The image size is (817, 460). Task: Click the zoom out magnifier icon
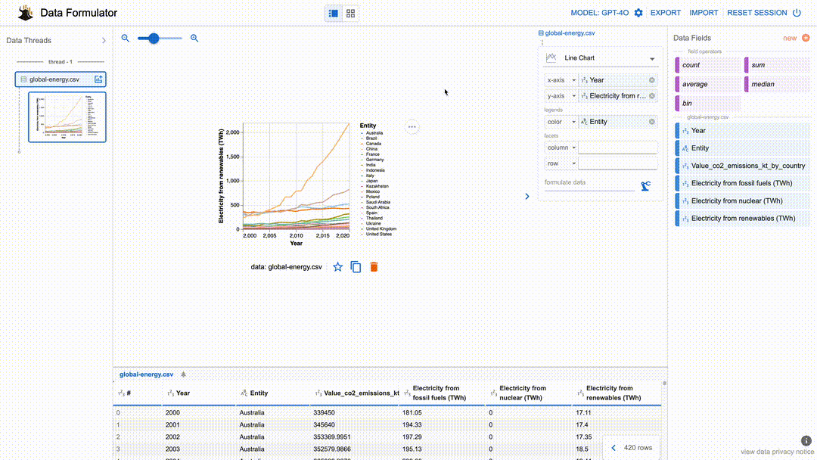125,38
